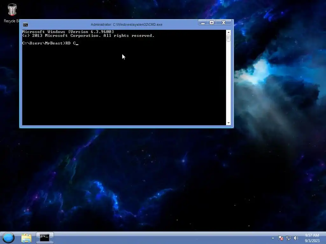326x244 pixels.
Task: Click the command line reading RD C
Action: [x=50, y=43]
